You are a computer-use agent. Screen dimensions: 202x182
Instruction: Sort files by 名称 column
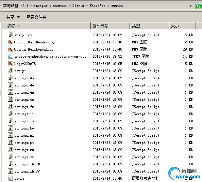[x=46, y=26]
